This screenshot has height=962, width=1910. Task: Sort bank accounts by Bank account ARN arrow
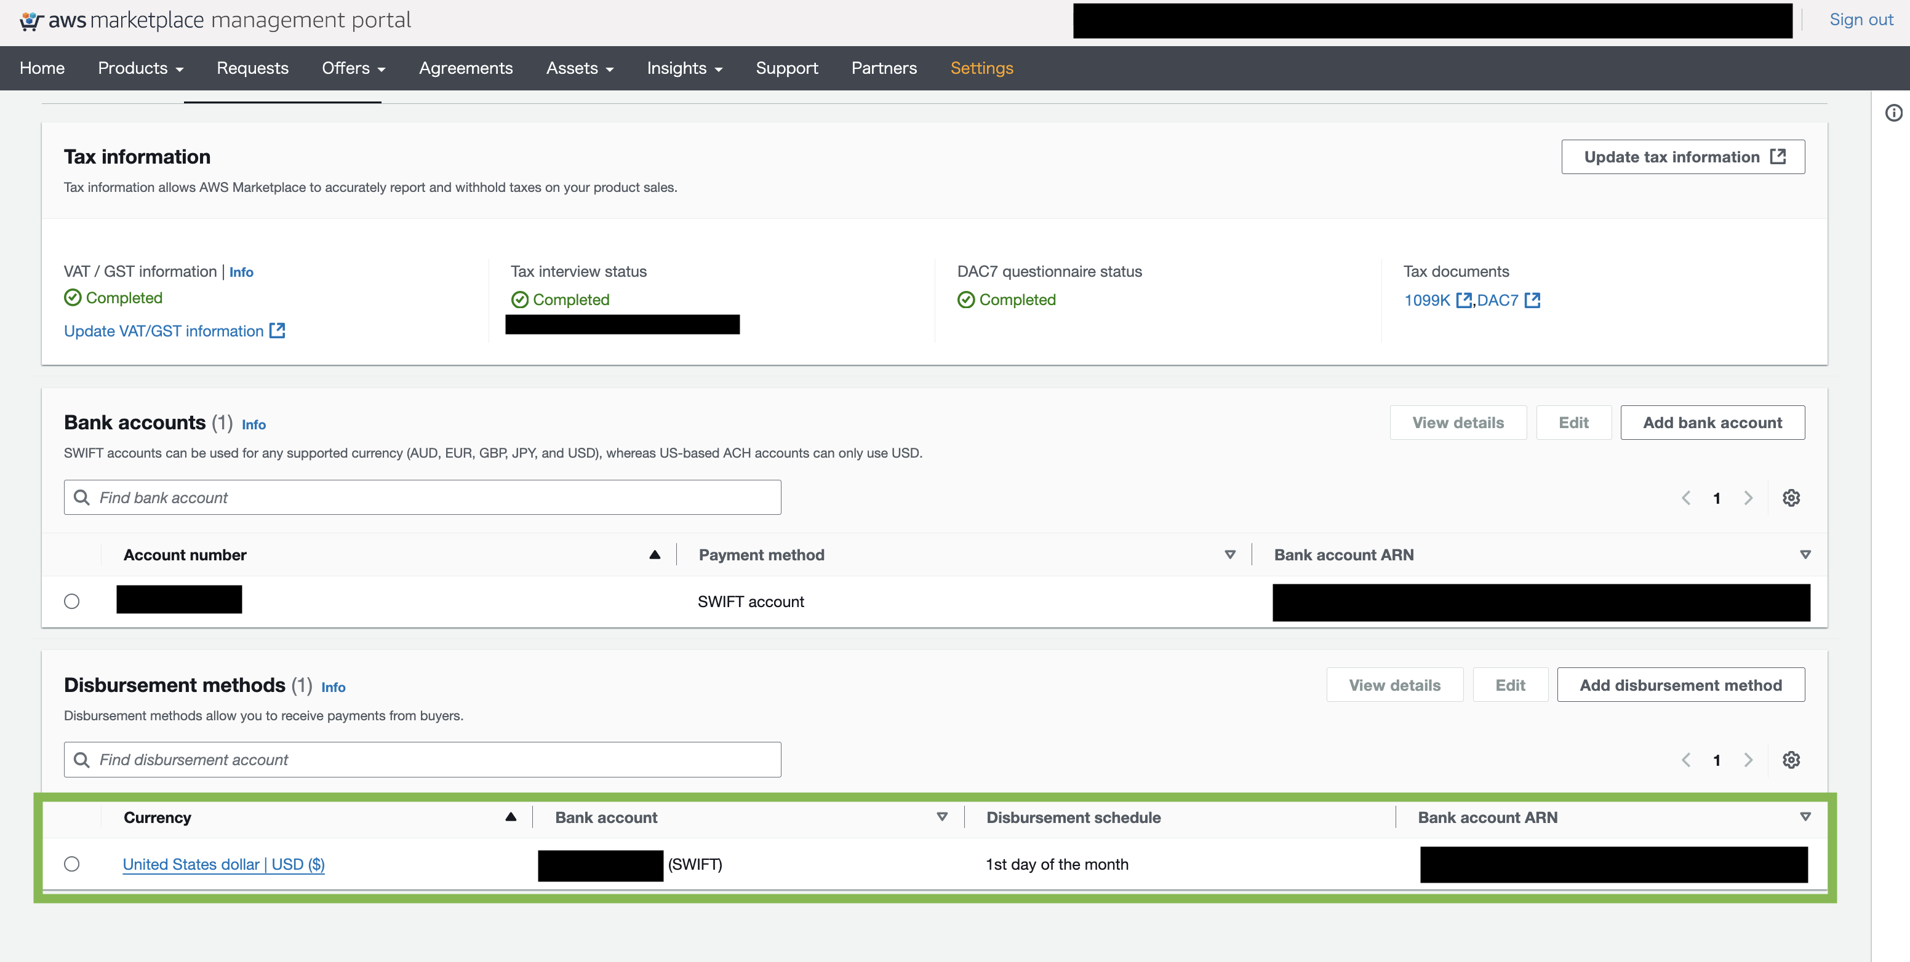(x=1805, y=554)
